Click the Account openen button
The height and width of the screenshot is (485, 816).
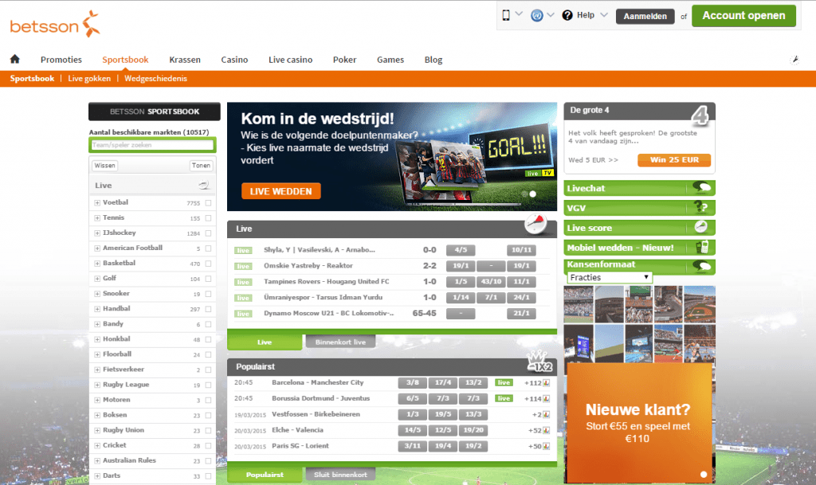pos(743,16)
